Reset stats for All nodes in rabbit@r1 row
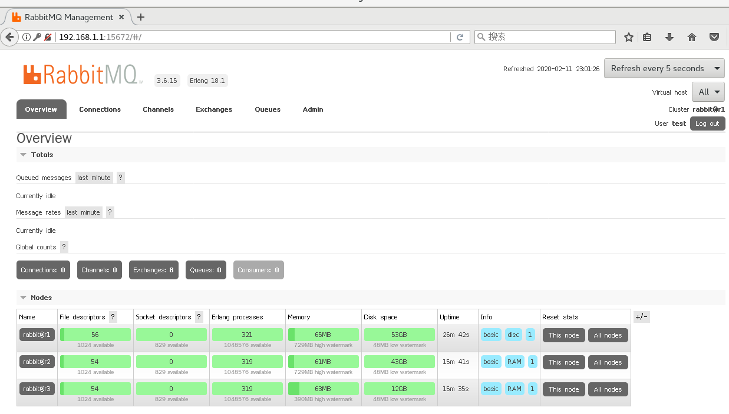729x414 pixels. click(x=608, y=335)
